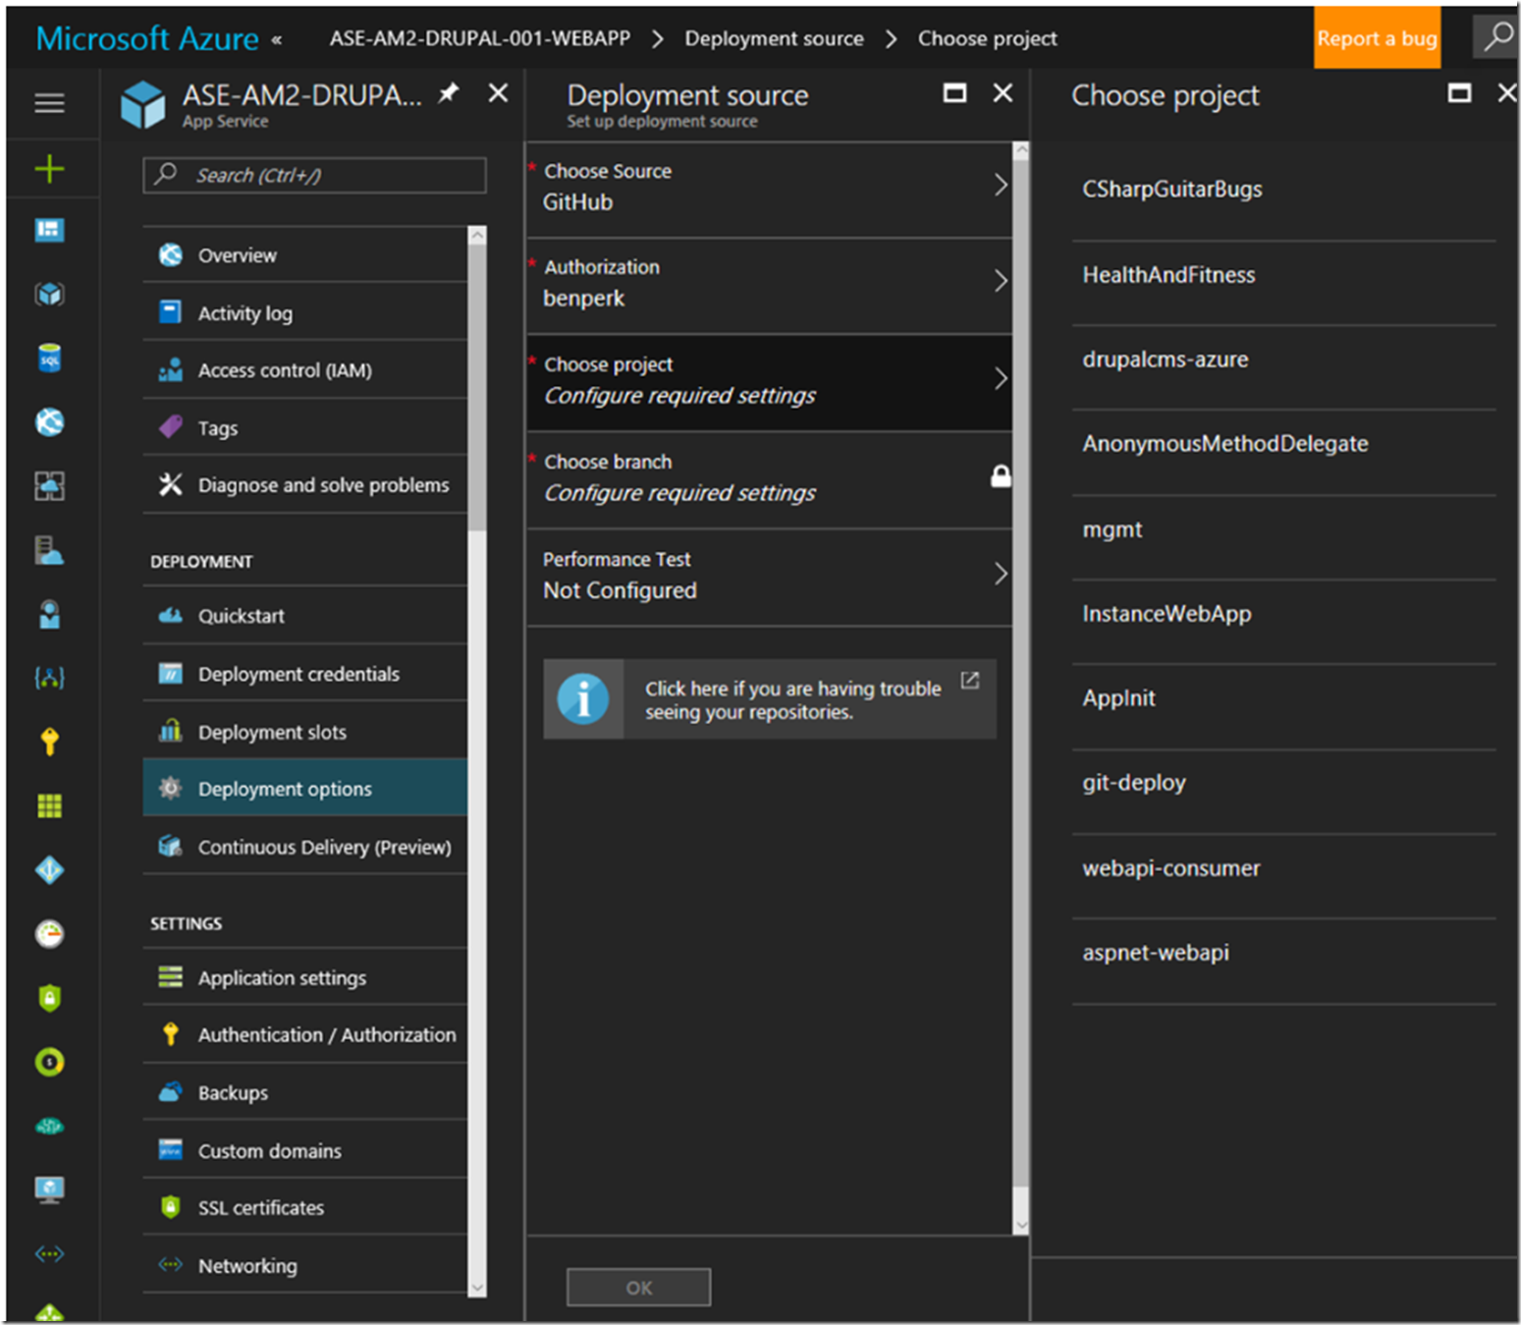1521x1325 pixels.
Task: Click the blue diamond sidebar icon
Action: (x=49, y=870)
